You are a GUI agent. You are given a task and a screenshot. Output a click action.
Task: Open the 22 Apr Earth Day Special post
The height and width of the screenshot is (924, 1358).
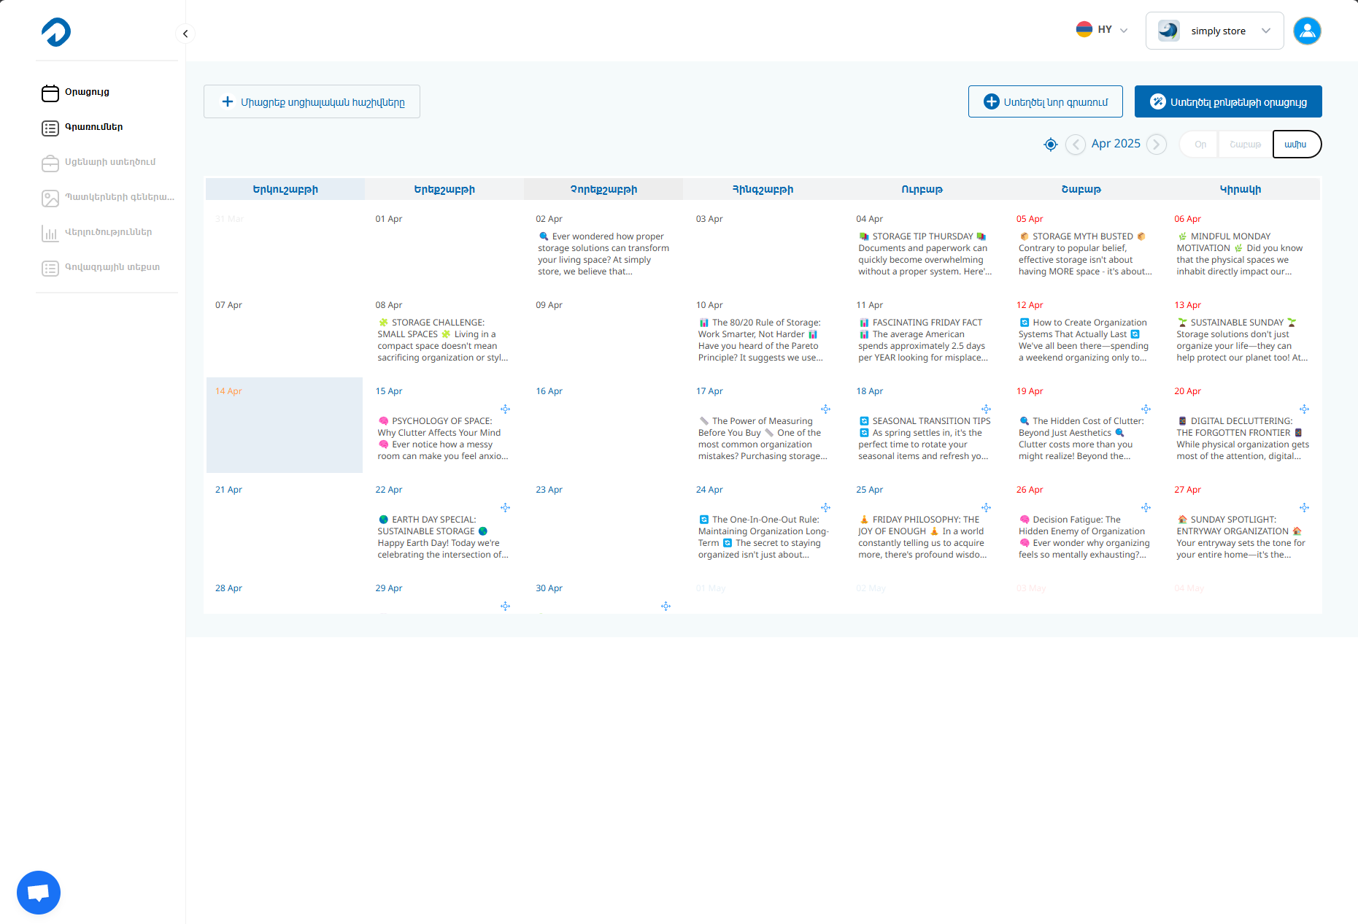[442, 537]
